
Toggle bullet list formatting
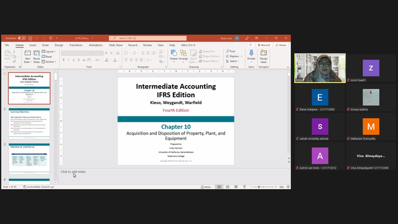point(126,53)
